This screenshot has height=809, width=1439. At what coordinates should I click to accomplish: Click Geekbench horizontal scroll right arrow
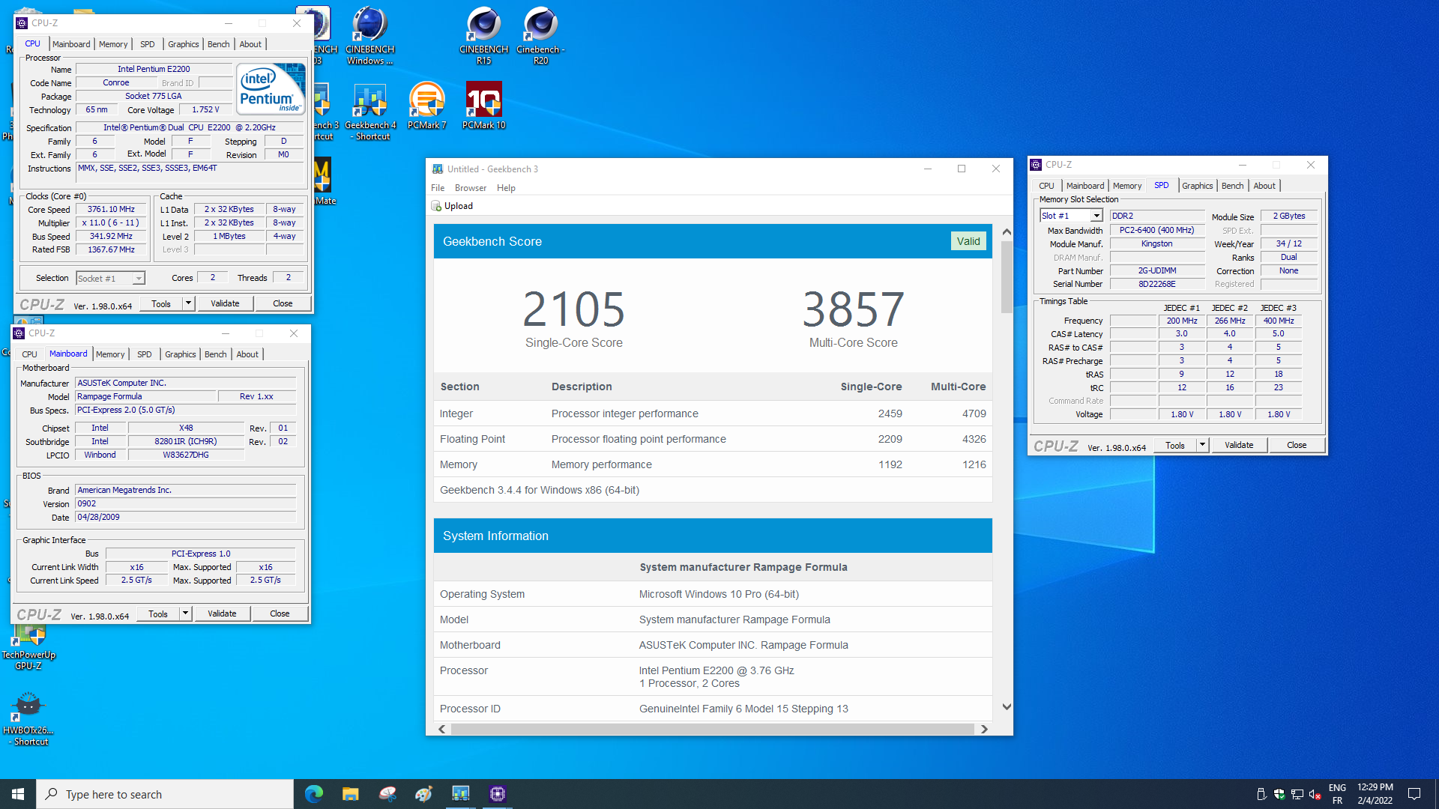[984, 729]
